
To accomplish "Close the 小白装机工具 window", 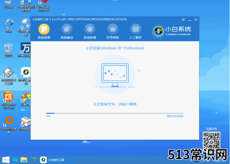I will [196, 20].
